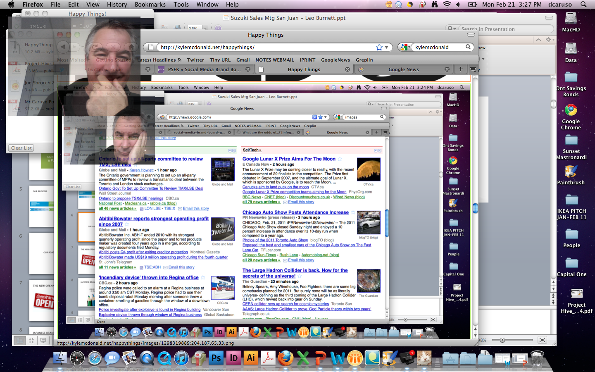
Task: Launch InDesign from the bottom Dock
Action: [x=233, y=358]
